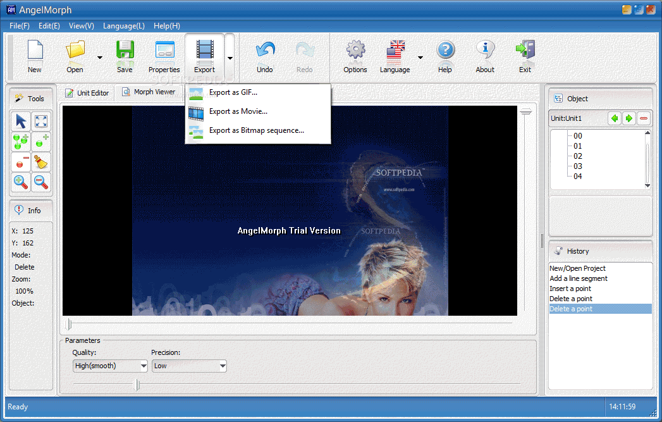Click the Info panel header
Viewport: 662px width, 422px height.
click(31, 210)
